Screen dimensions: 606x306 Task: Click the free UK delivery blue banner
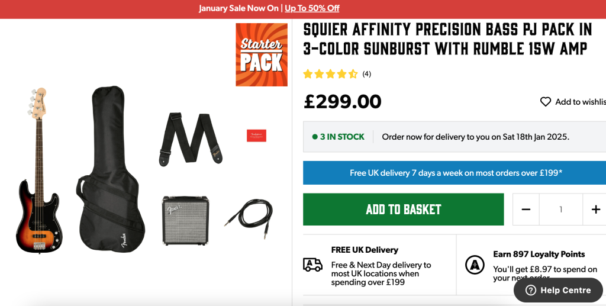coord(454,173)
